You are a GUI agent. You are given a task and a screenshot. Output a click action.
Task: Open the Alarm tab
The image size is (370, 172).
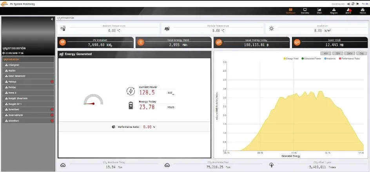(x=348, y=11)
